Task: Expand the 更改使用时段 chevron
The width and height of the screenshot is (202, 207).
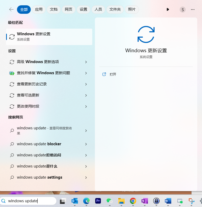Action: click(86, 107)
